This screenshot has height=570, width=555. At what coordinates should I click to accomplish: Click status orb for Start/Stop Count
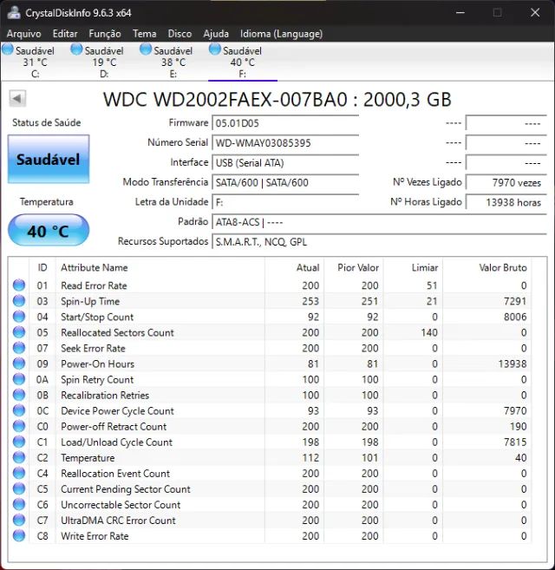pyautogui.click(x=19, y=317)
